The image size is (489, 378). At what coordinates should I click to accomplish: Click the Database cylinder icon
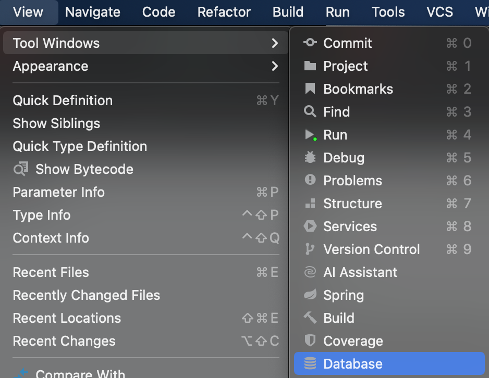point(310,363)
